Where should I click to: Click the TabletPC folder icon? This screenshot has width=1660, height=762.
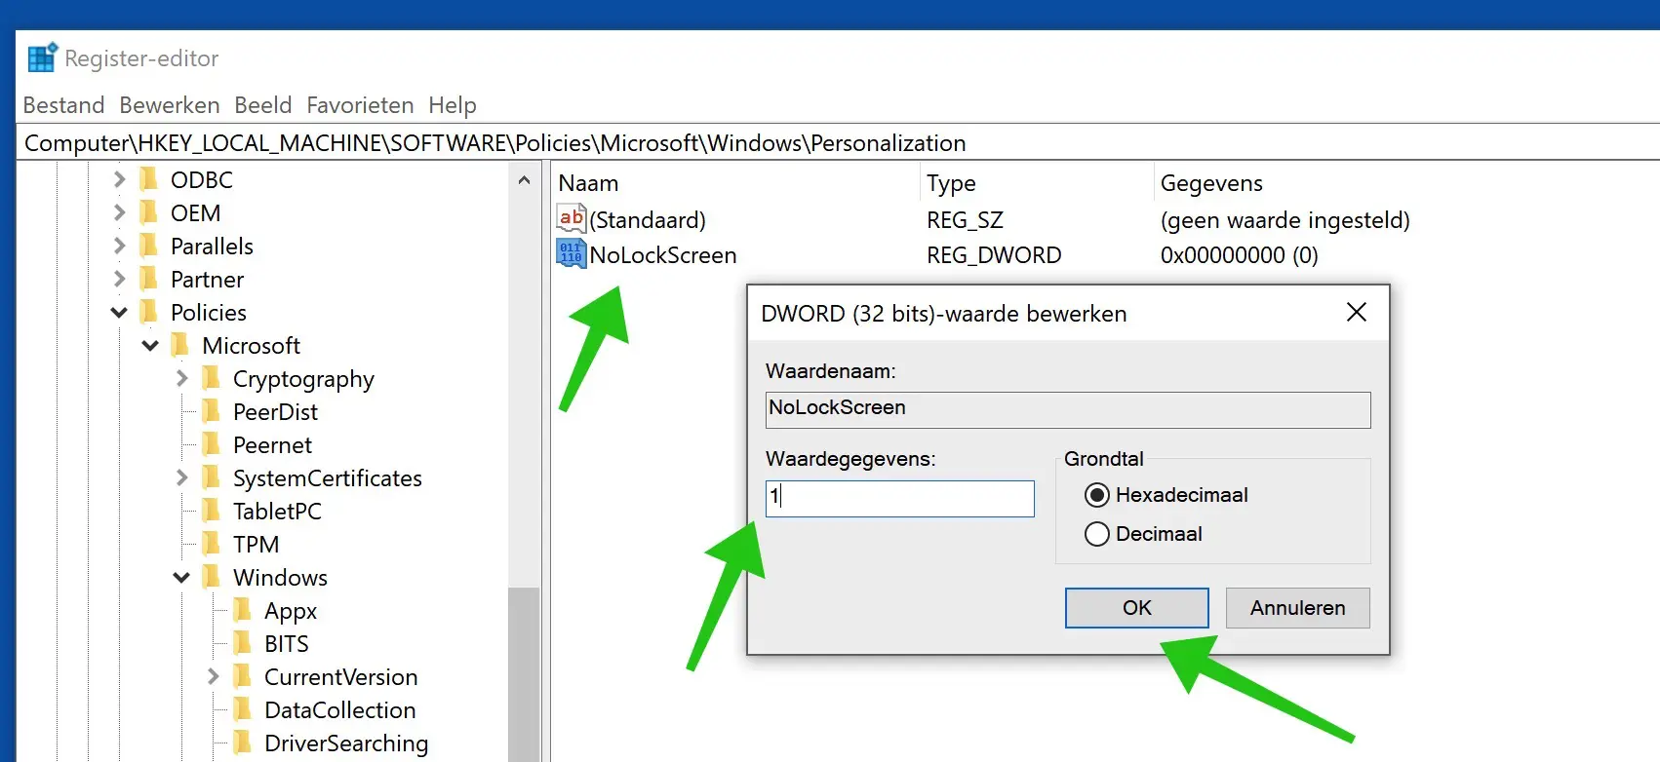tap(212, 511)
